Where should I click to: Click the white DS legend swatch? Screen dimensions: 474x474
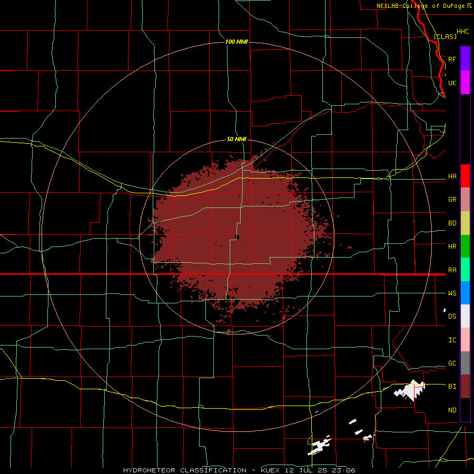(x=465, y=316)
